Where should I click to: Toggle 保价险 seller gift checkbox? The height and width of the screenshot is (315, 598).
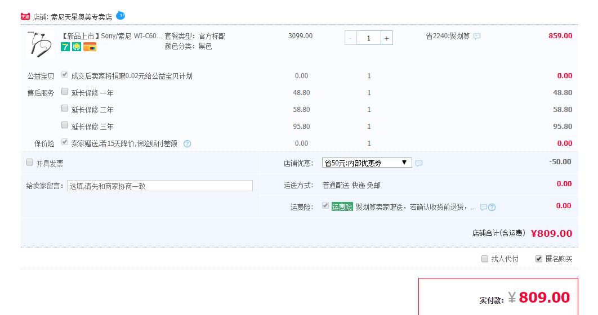65,142
